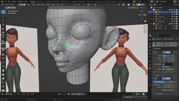
Task: Select the Shrink/Fatten tool
Action: click(3, 87)
